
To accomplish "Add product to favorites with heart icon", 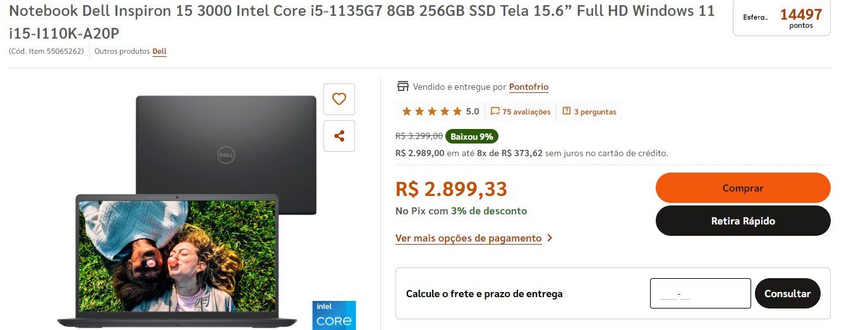I will tap(339, 99).
